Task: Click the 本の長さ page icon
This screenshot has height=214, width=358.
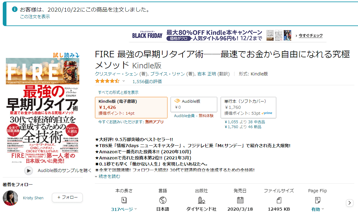Action: pos(124,200)
